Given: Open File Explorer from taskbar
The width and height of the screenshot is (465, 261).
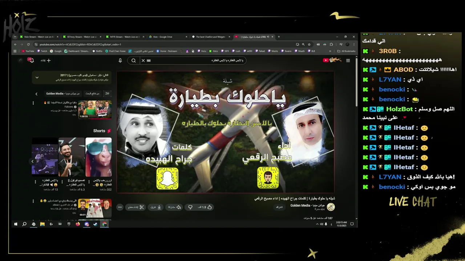Looking at the screenshot, I should [x=42, y=224].
